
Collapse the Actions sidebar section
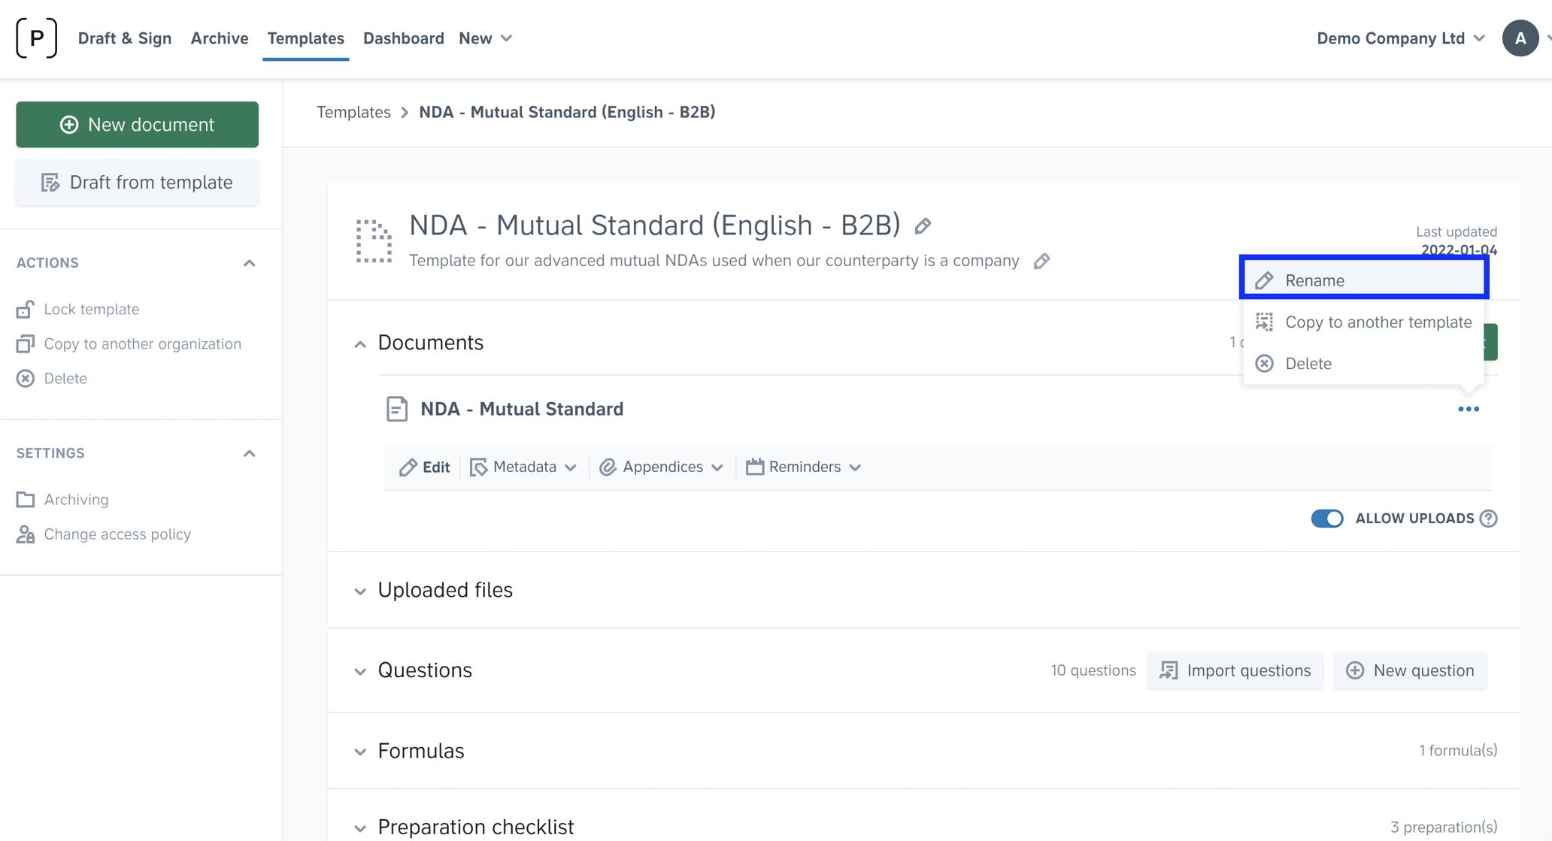(x=249, y=263)
